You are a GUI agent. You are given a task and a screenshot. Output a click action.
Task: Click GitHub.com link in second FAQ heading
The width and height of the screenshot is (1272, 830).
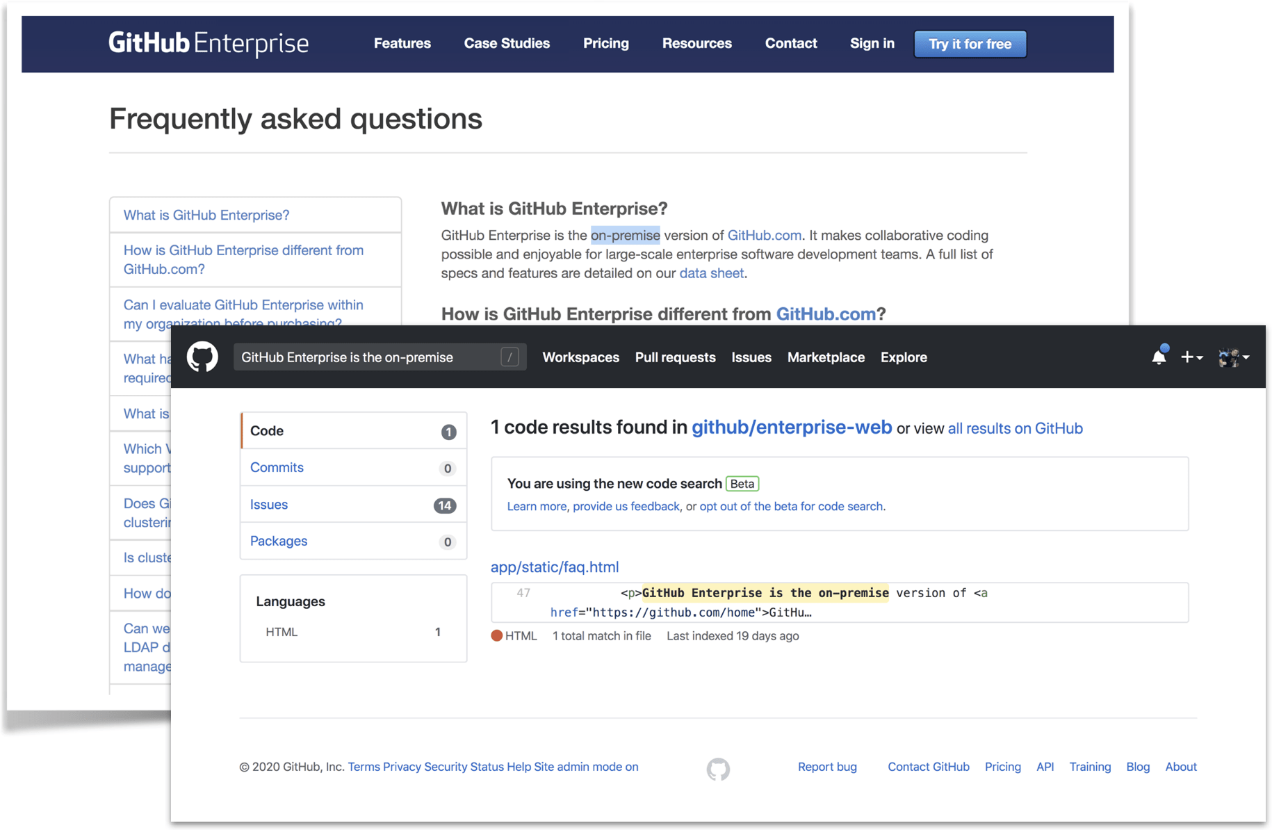pyautogui.click(x=826, y=314)
